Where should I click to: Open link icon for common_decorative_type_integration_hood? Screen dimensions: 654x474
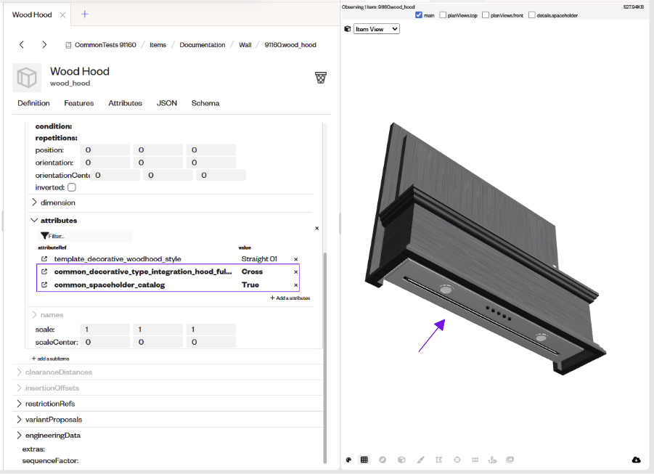coord(44,271)
